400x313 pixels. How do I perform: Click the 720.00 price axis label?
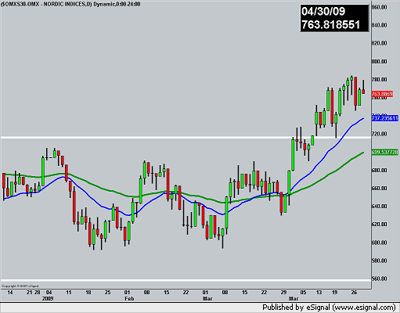pyautogui.click(x=379, y=134)
